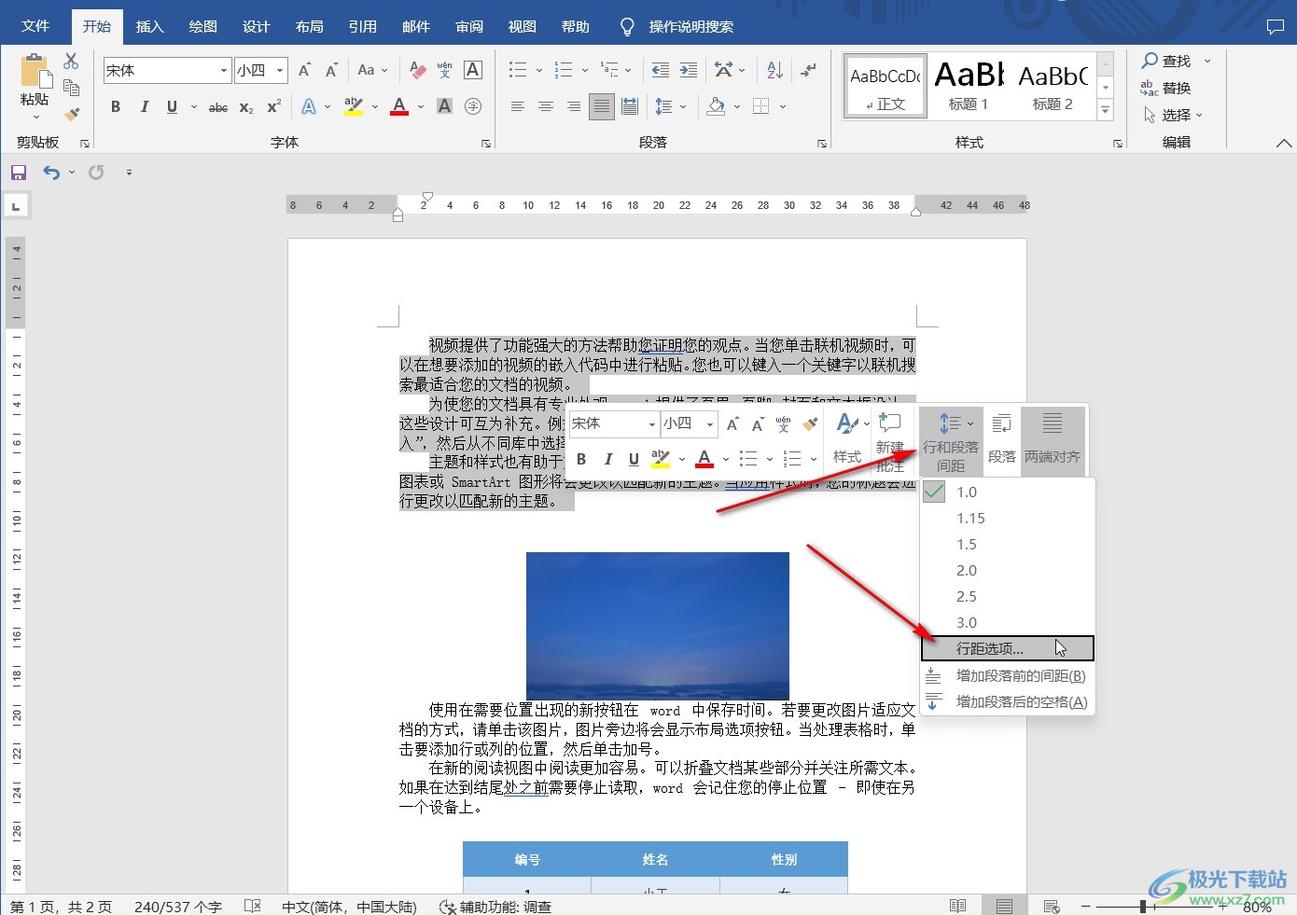Apply text highlight color with the highlighter icon
This screenshot has width=1297, height=915.
coord(355,105)
